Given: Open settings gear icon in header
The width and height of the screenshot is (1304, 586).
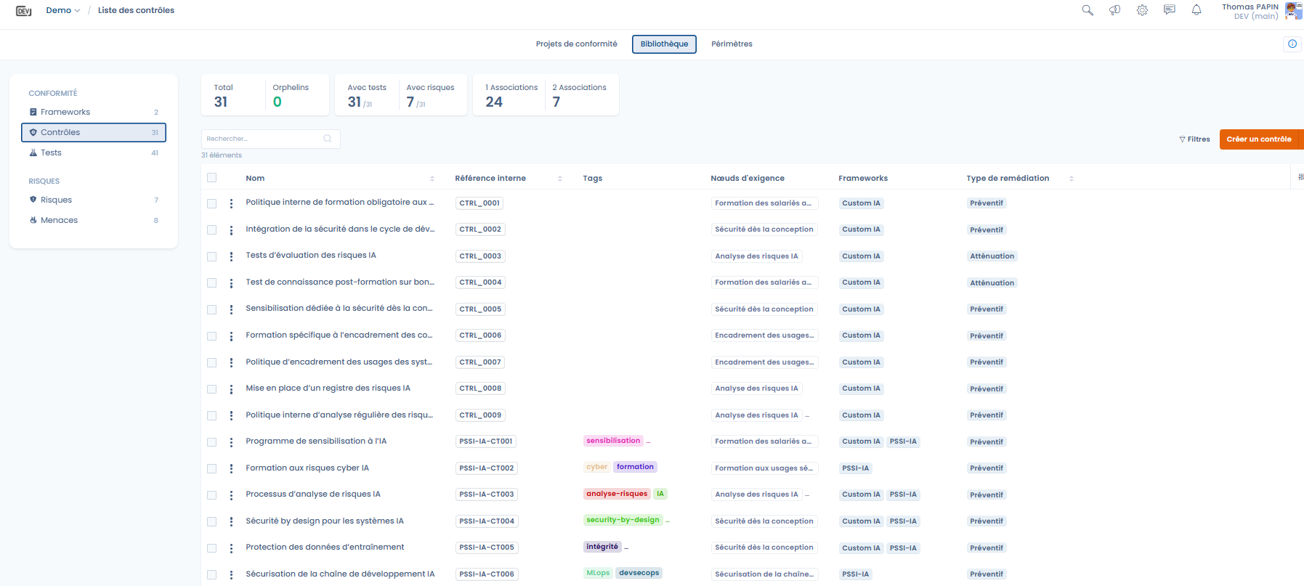Looking at the screenshot, I should pos(1142,10).
